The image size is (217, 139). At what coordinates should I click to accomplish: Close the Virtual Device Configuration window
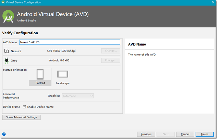(213, 2)
